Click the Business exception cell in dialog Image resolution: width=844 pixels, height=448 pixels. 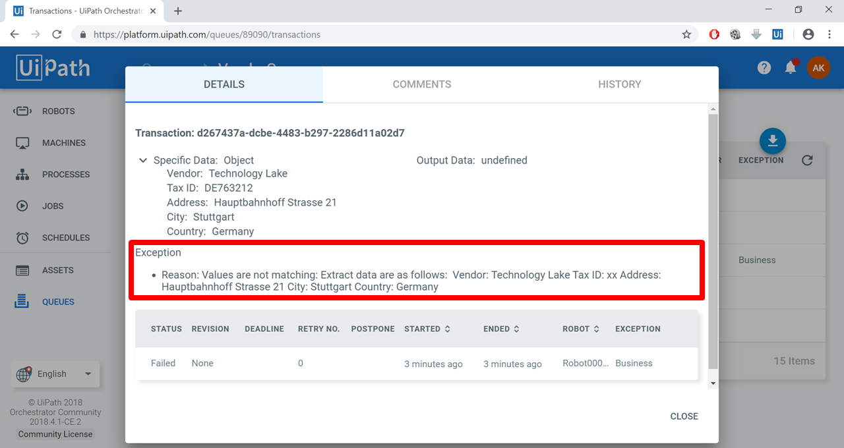tap(634, 363)
